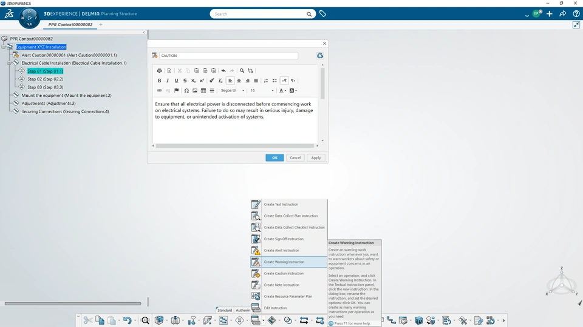This screenshot has height=327, width=583.
Task: Select Create Text Instruction
Action: click(289, 204)
